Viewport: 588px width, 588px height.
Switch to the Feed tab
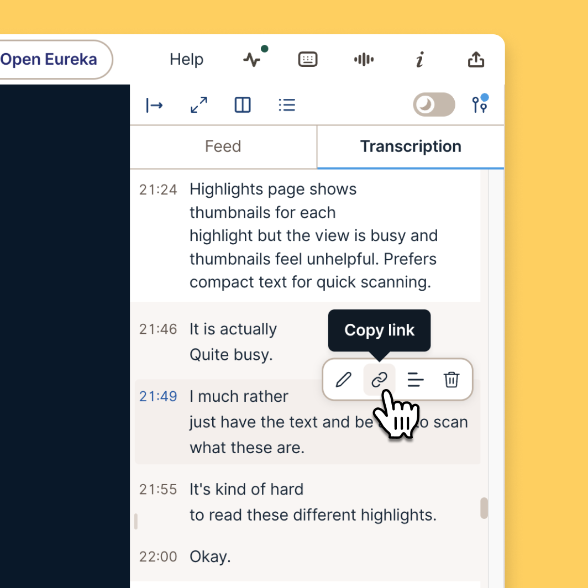223,146
